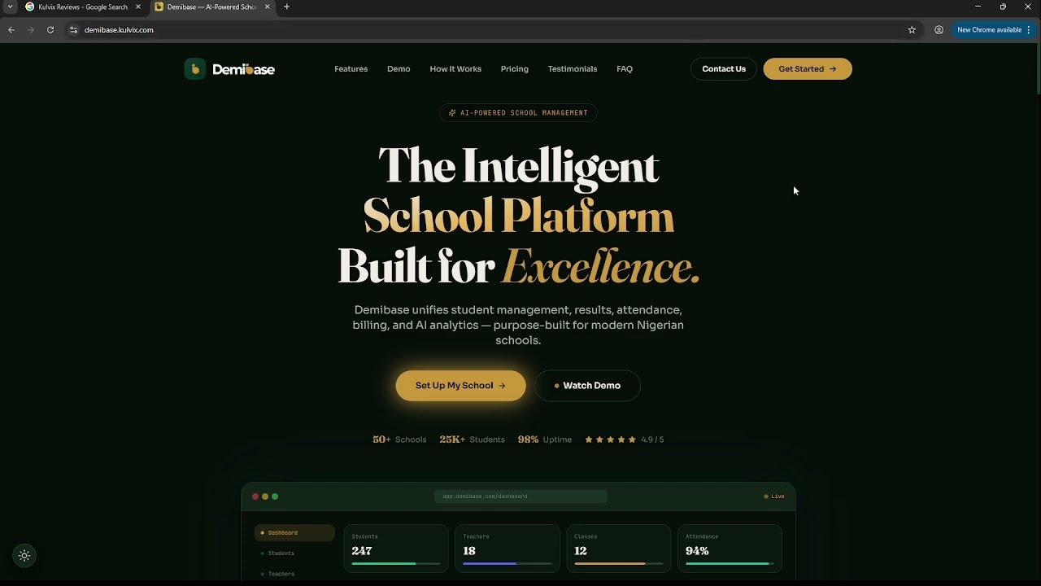Screen dimensions: 1041x586
Task: Click the green dot in the preview window
Action: [x=275, y=496]
